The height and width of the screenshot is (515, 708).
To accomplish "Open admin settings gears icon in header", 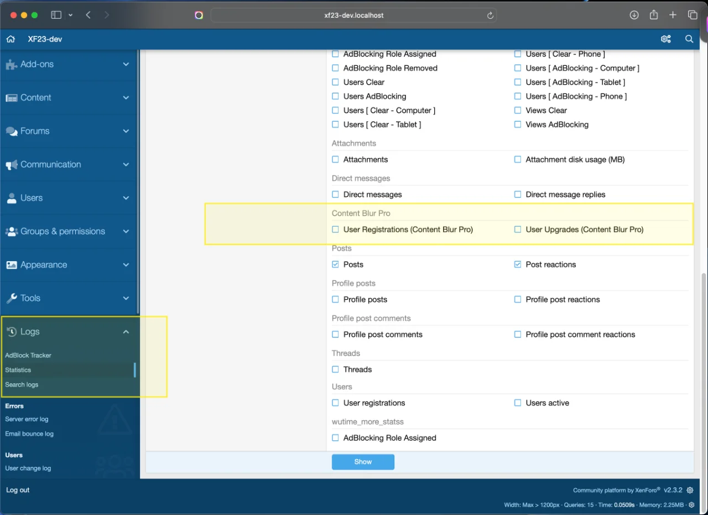I will click(x=666, y=39).
